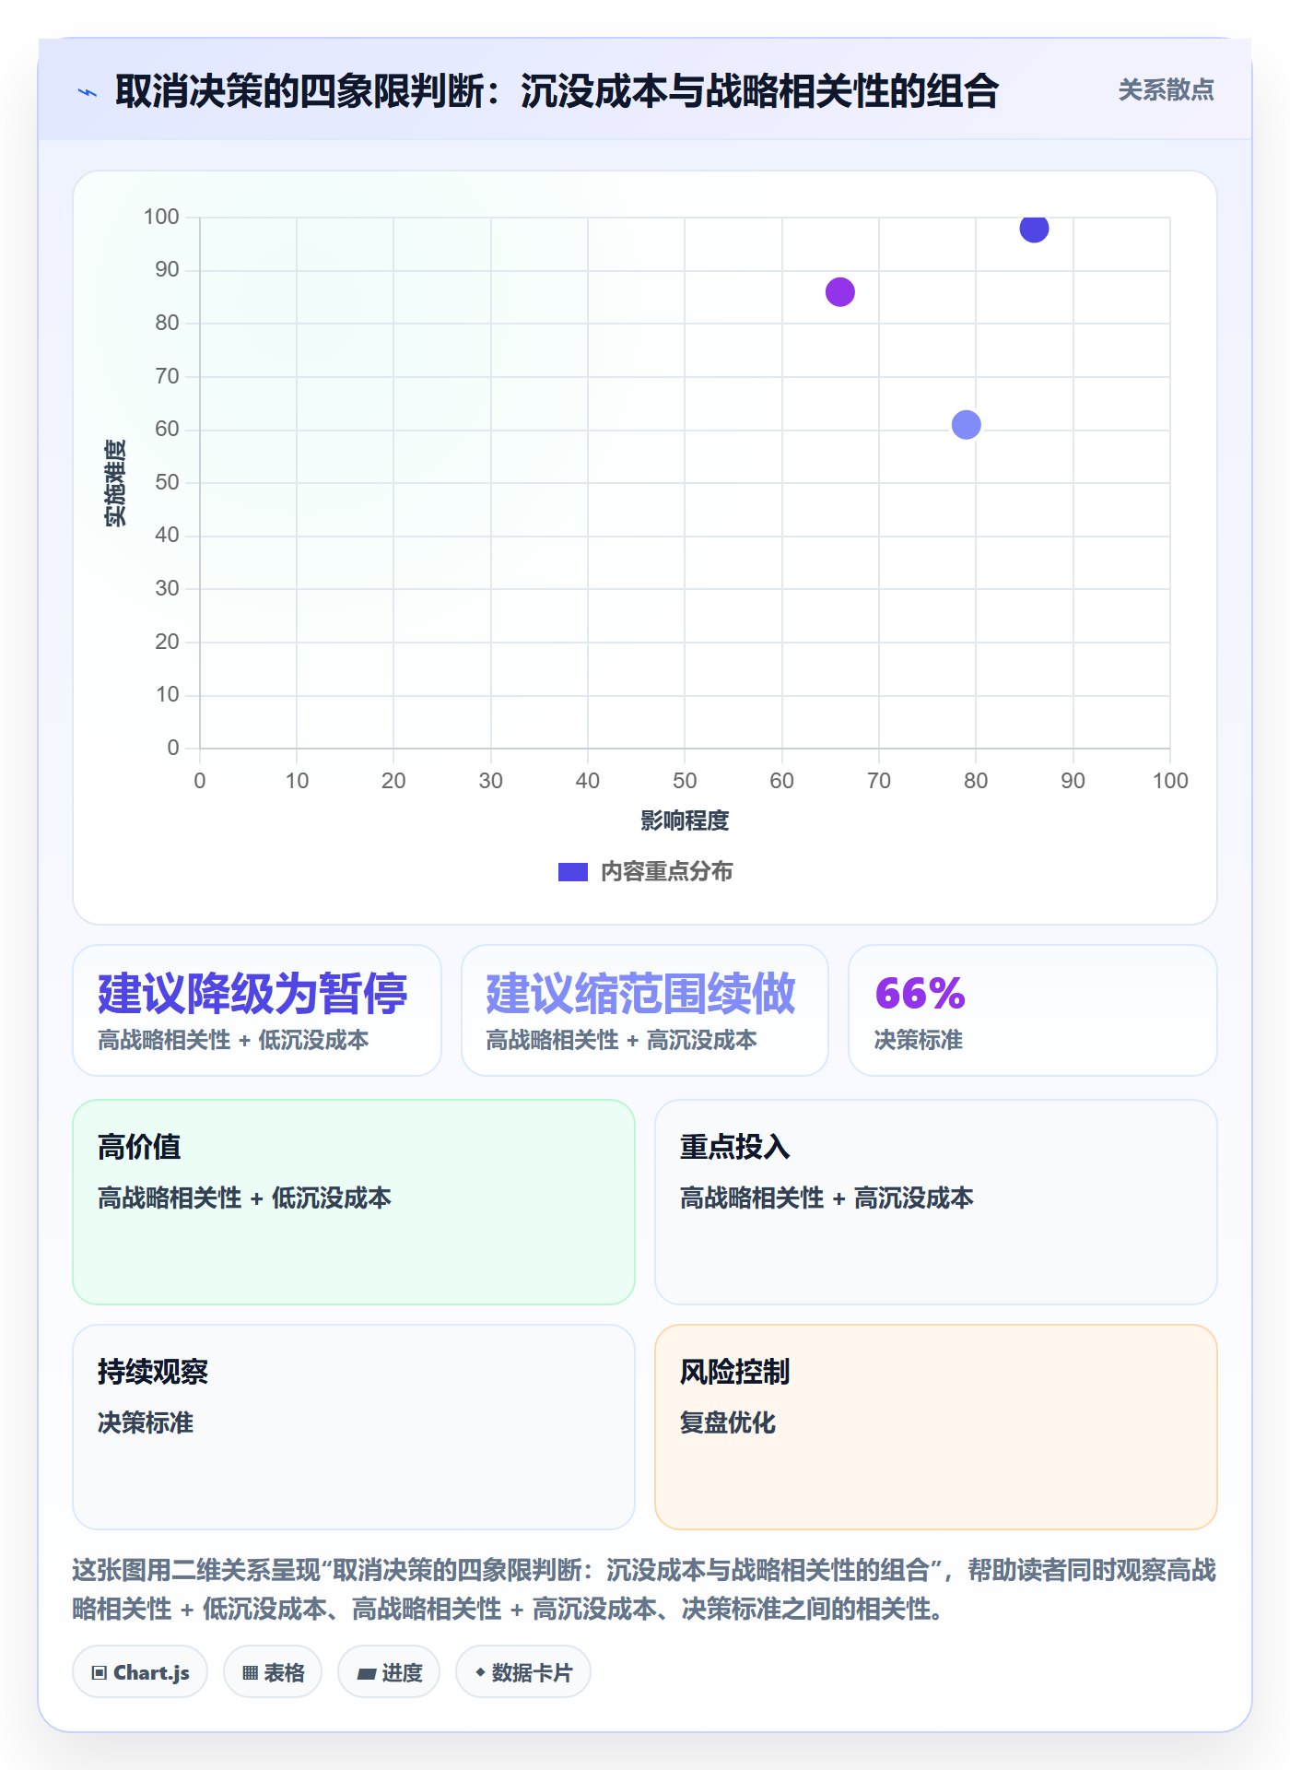Click the 内容重点分布 legend label

(666, 872)
